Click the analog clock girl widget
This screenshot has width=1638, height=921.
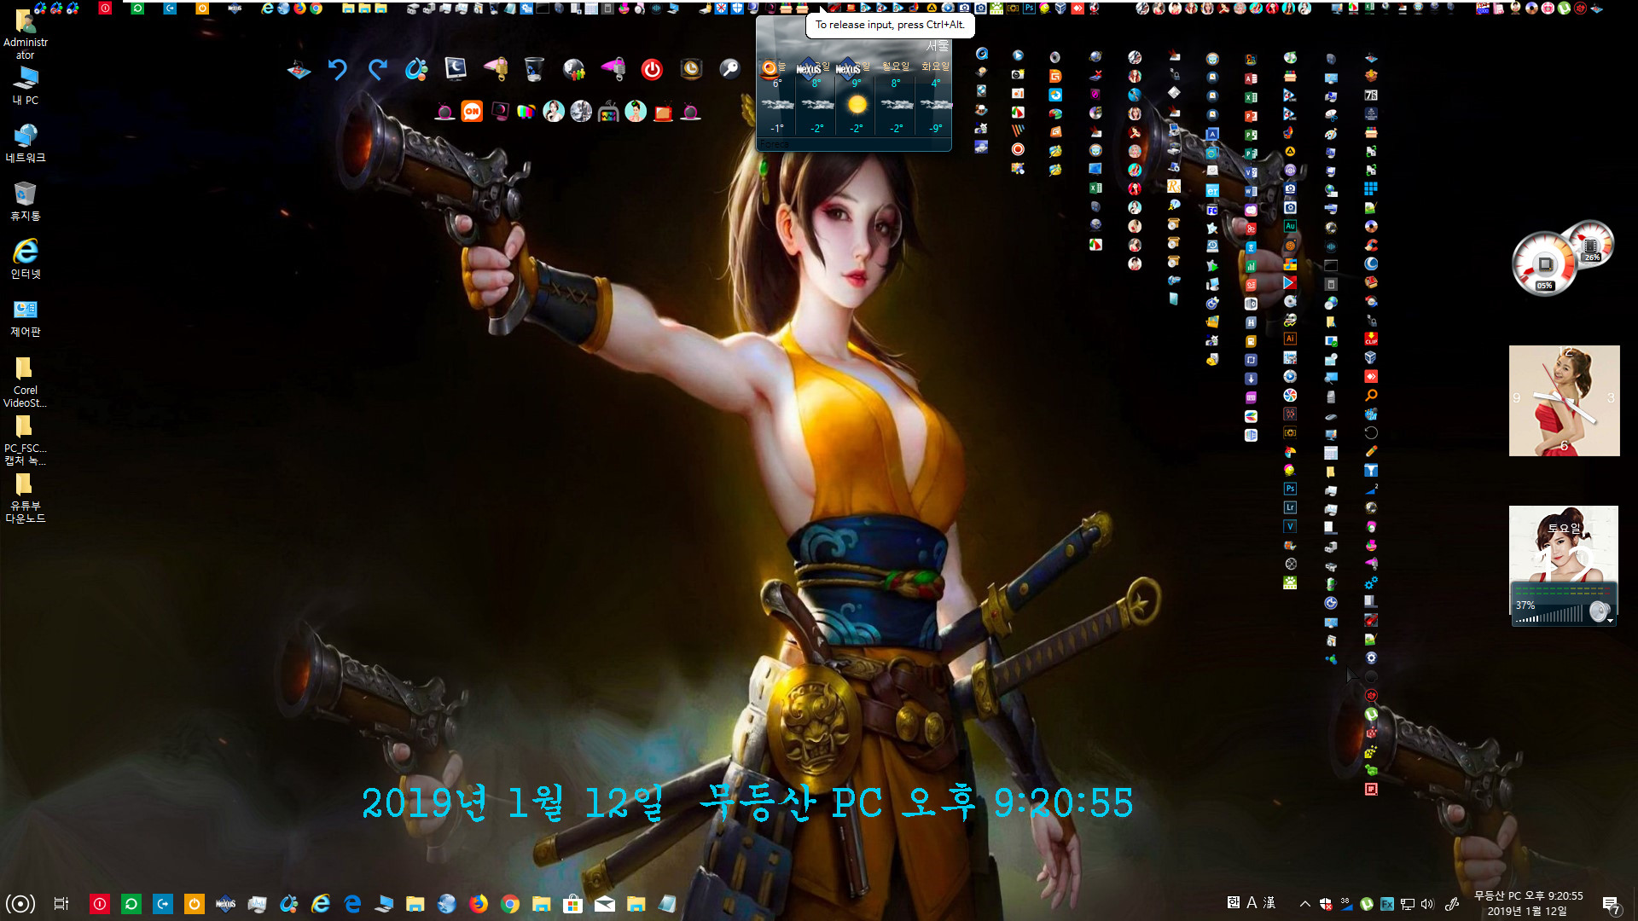[x=1565, y=401]
